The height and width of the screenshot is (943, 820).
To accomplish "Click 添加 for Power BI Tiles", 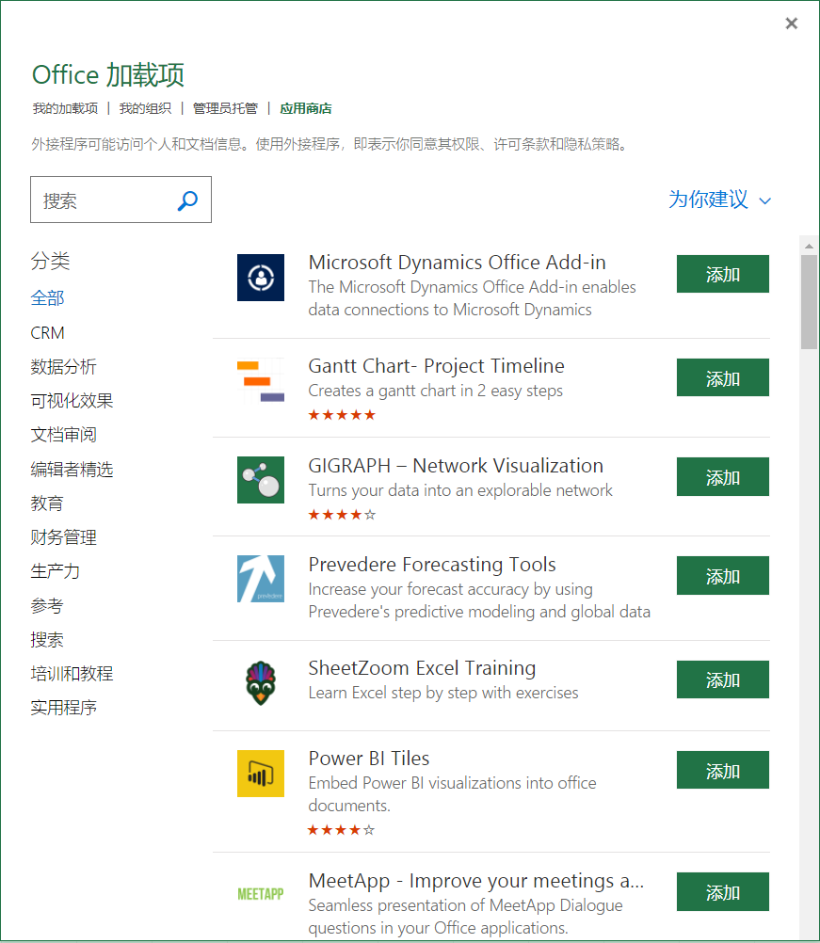I will 722,770.
